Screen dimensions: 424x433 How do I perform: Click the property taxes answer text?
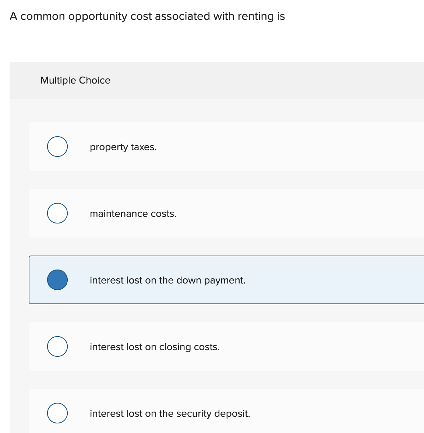tap(123, 147)
